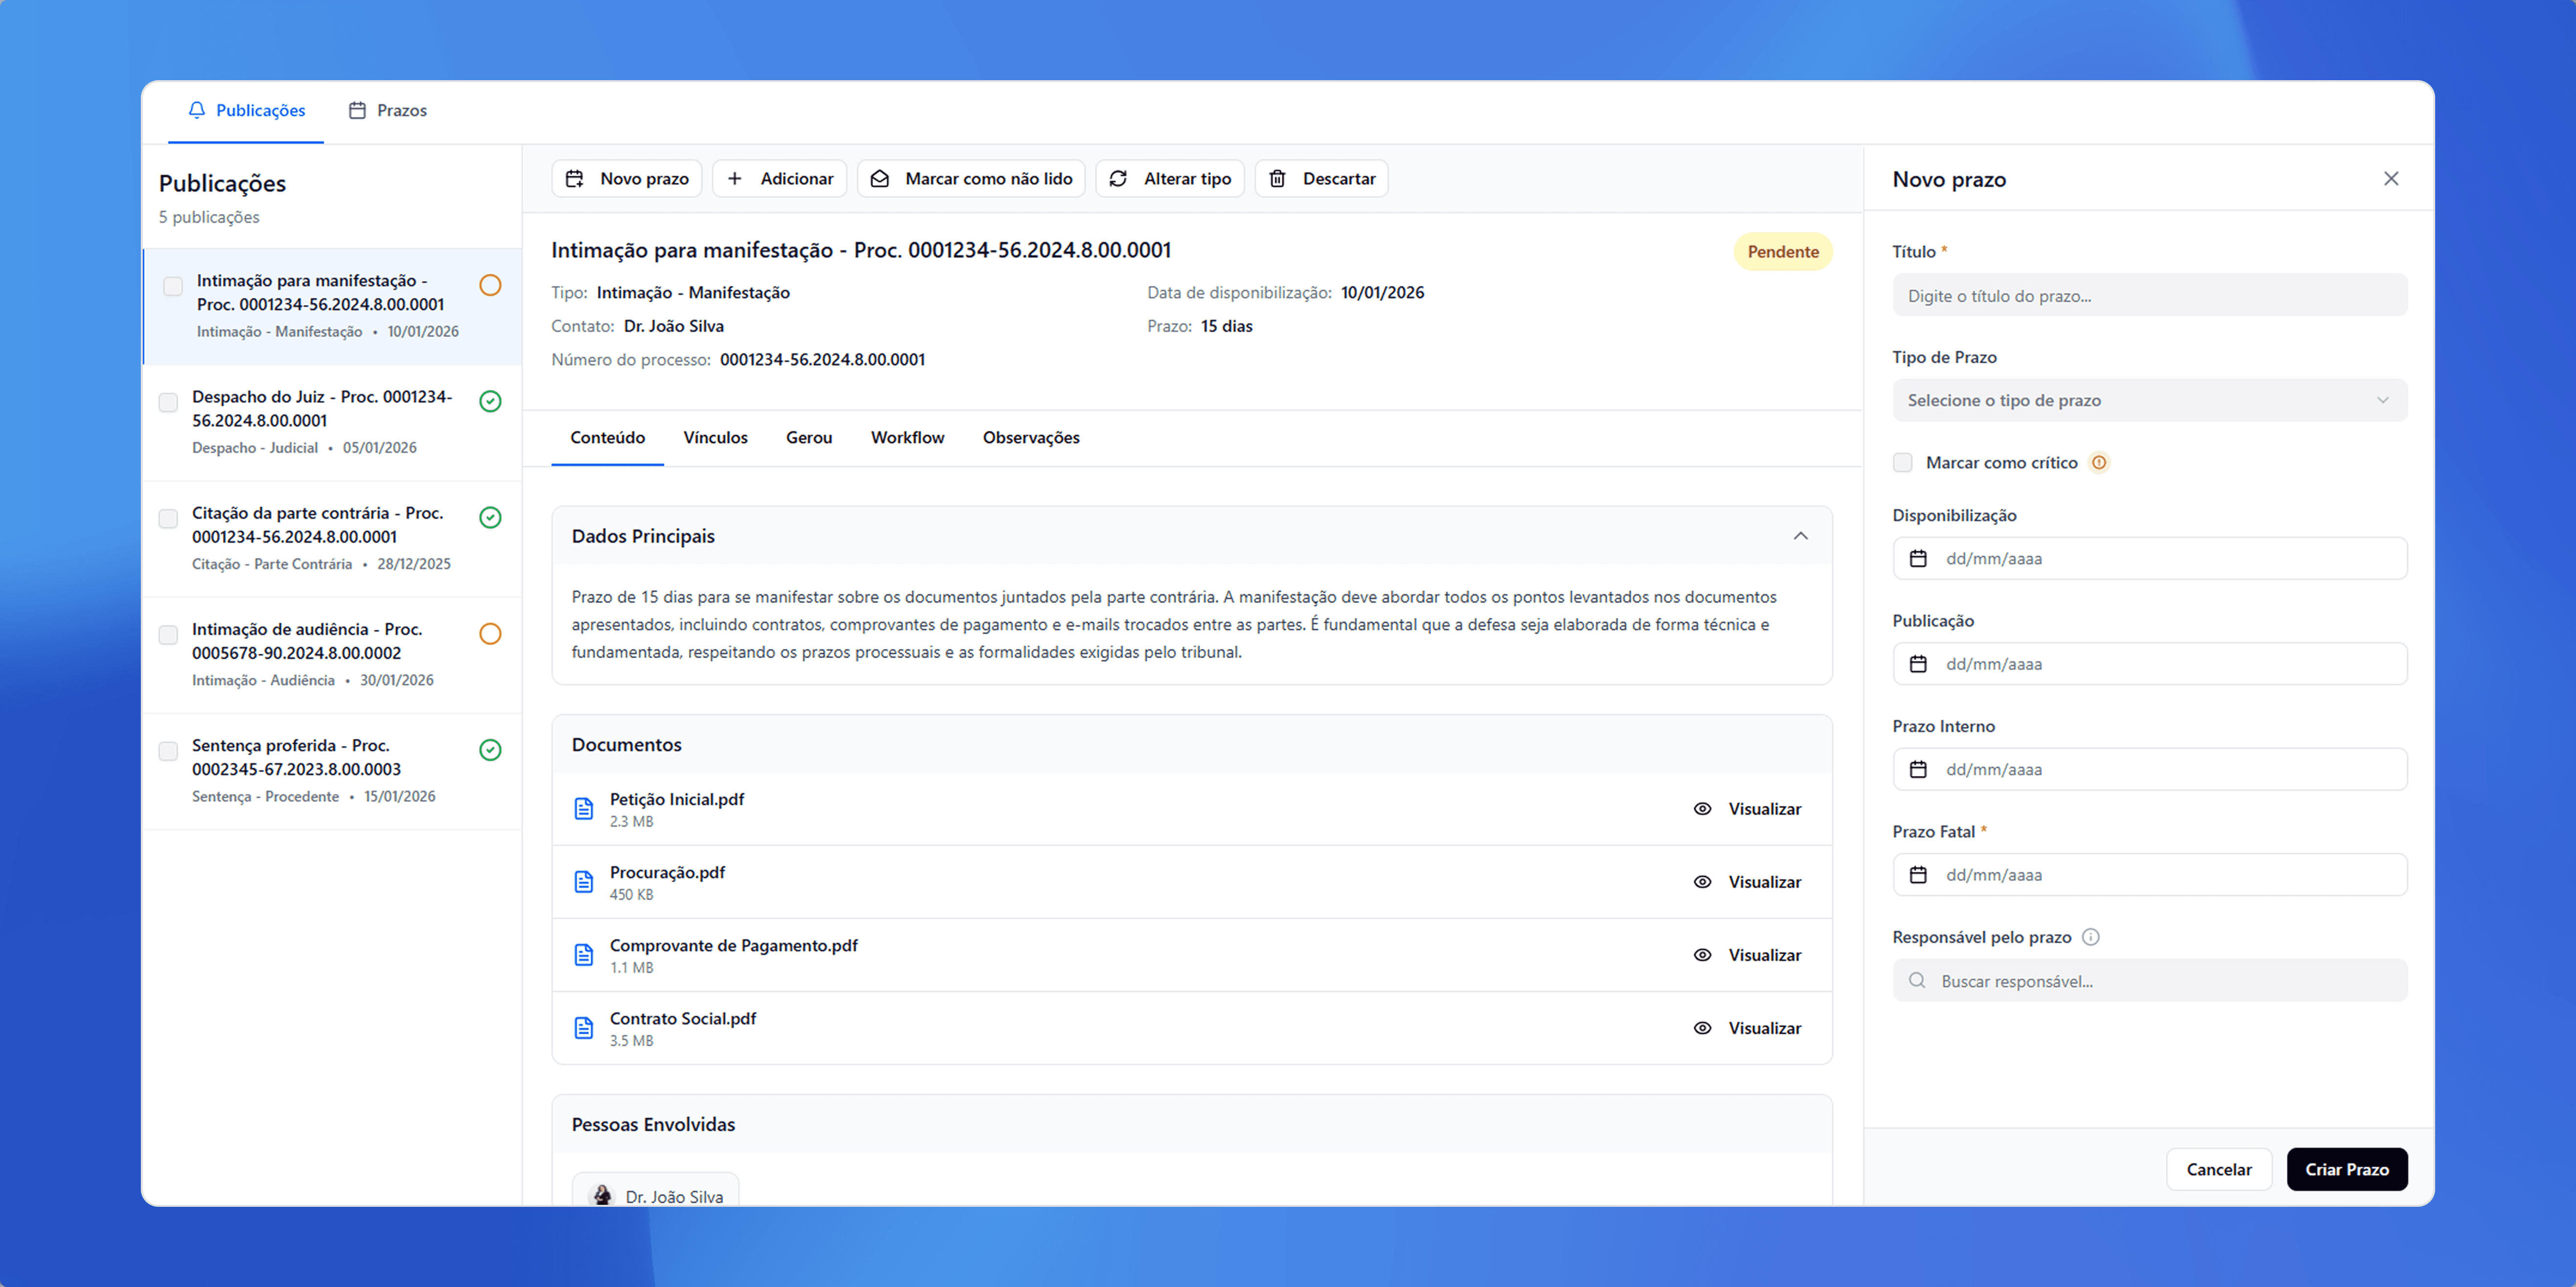Screen dimensions: 2576x1287
Task: Open the Workflow tab
Action: pos(907,438)
